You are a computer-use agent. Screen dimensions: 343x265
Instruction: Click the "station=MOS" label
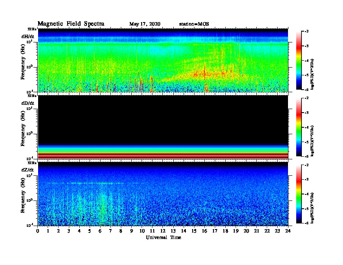194,24
